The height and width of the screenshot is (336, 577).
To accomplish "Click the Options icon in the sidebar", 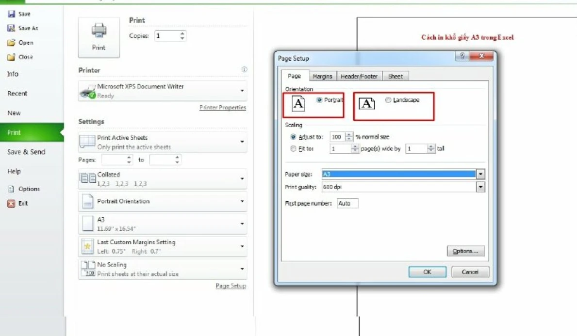I will click(x=11, y=189).
